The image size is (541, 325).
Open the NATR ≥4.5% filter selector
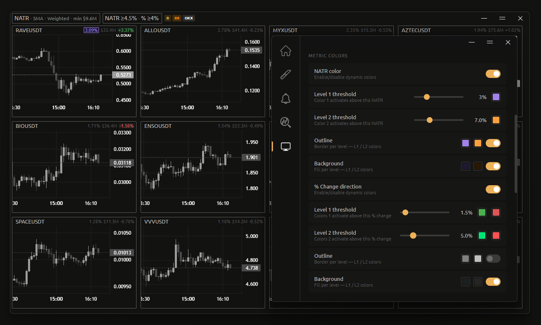click(132, 18)
